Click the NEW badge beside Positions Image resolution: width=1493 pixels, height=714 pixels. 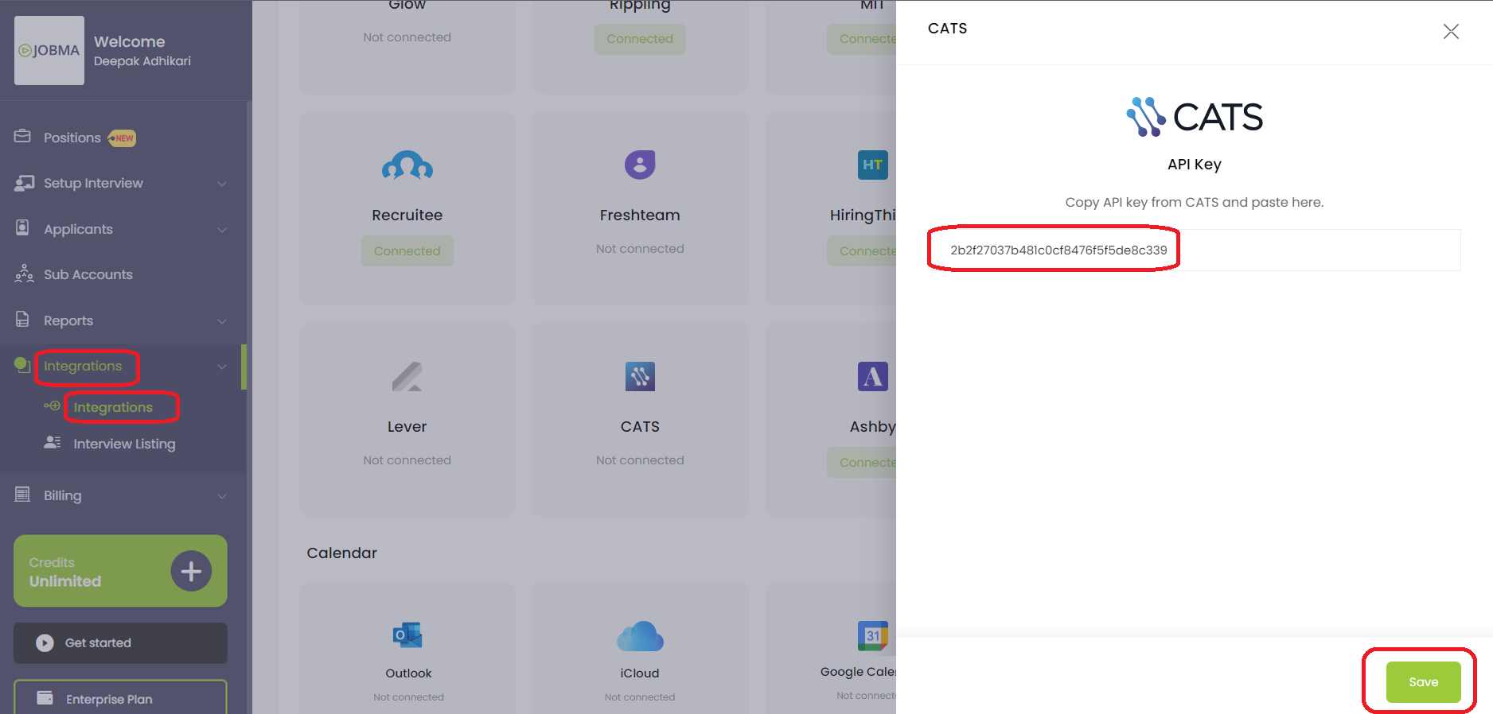click(122, 138)
